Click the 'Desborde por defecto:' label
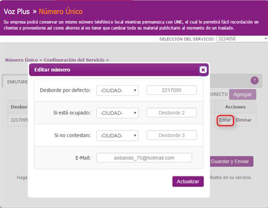 65,90
